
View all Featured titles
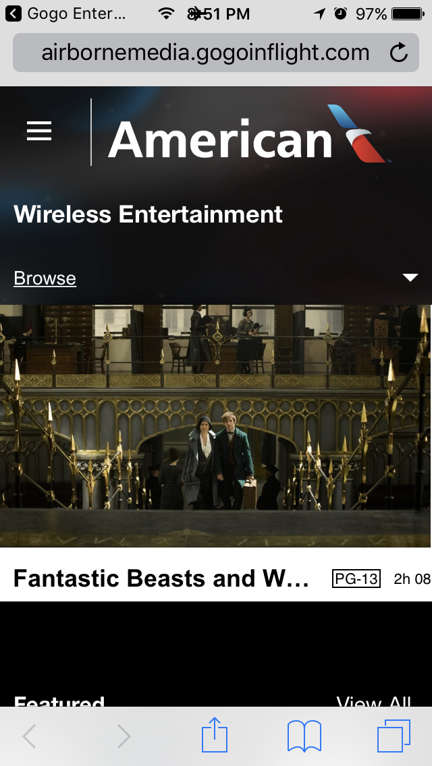373,701
